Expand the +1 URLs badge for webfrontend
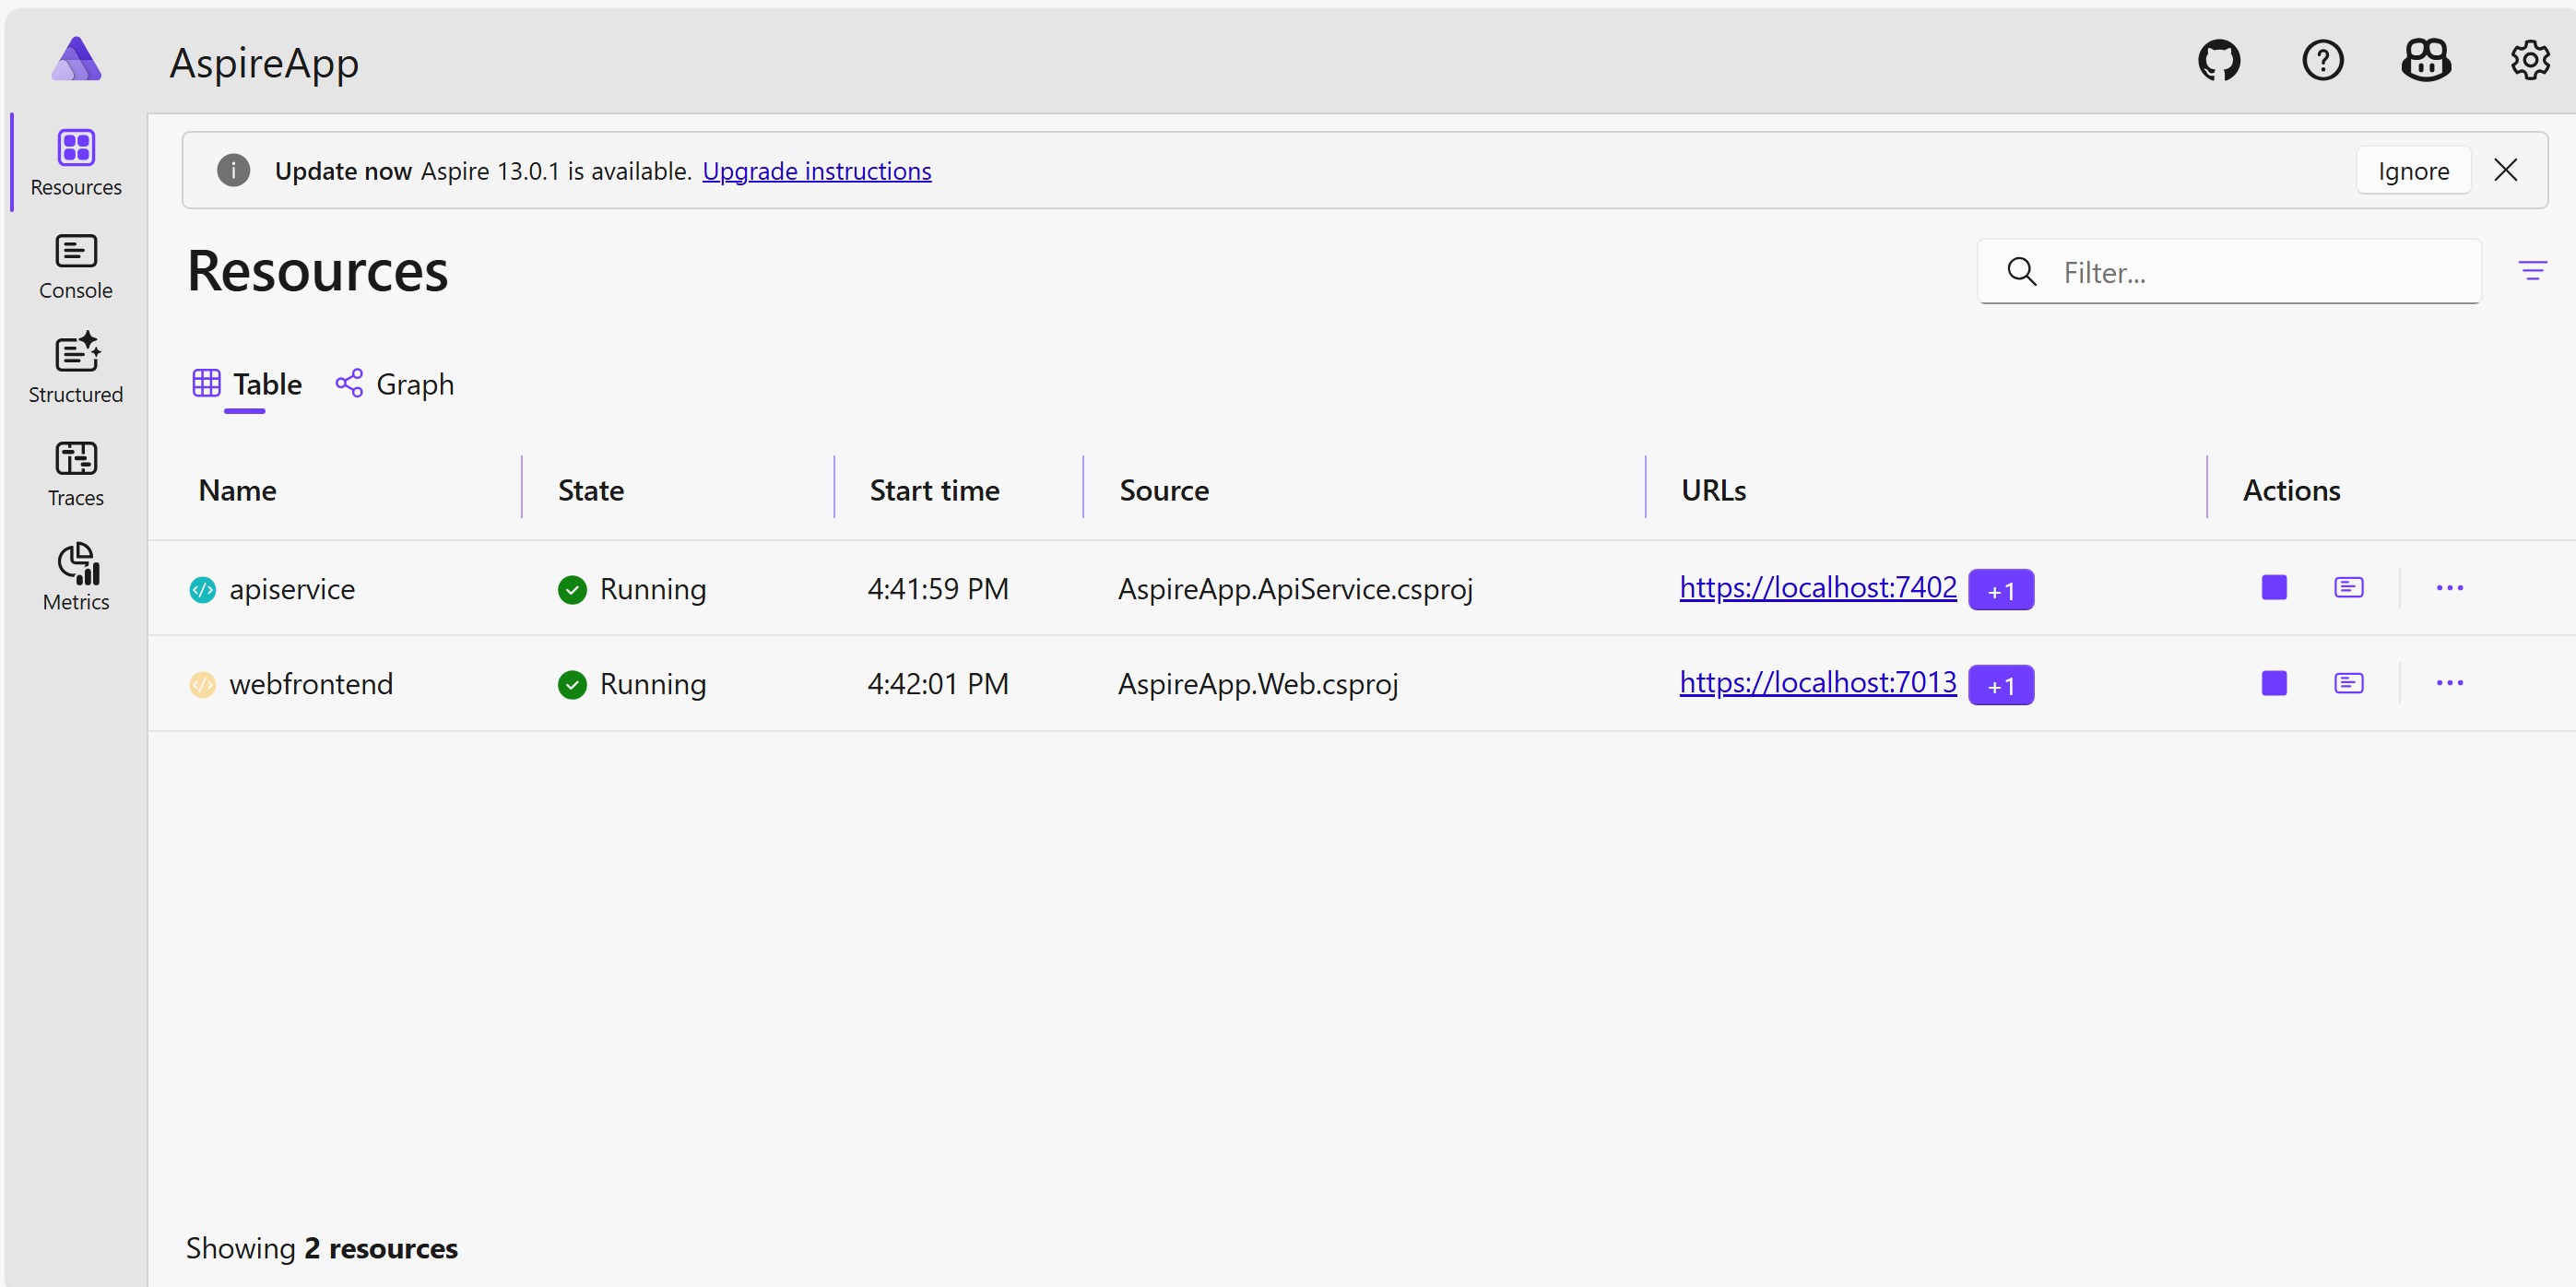The height and width of the screenshot is (1287, 2576). [2001, 685]
